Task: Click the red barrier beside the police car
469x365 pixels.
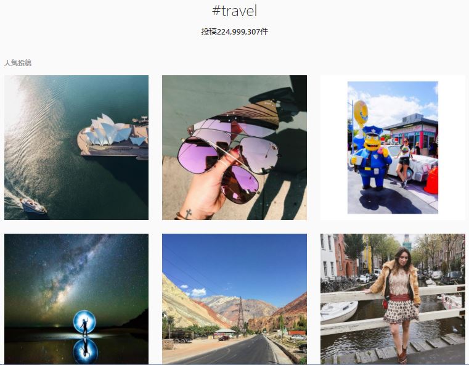Action: point(431,181)
